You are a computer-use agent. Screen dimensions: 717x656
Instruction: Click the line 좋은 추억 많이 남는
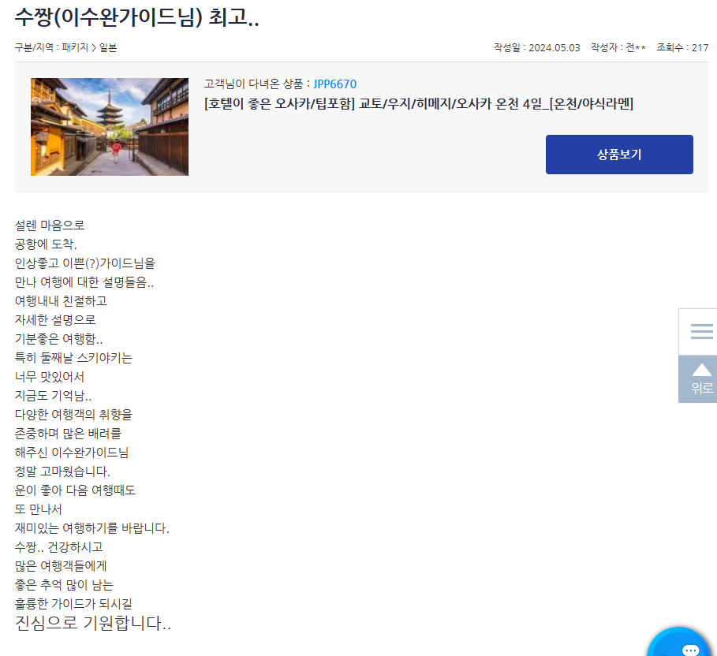(x=64, y=585)
